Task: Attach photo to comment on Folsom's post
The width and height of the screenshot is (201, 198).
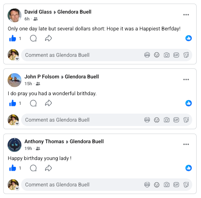Action: pyautogui.click(x=167, y=120)
